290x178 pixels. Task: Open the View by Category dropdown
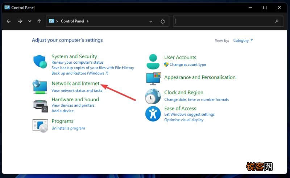(x=243, y=41)
